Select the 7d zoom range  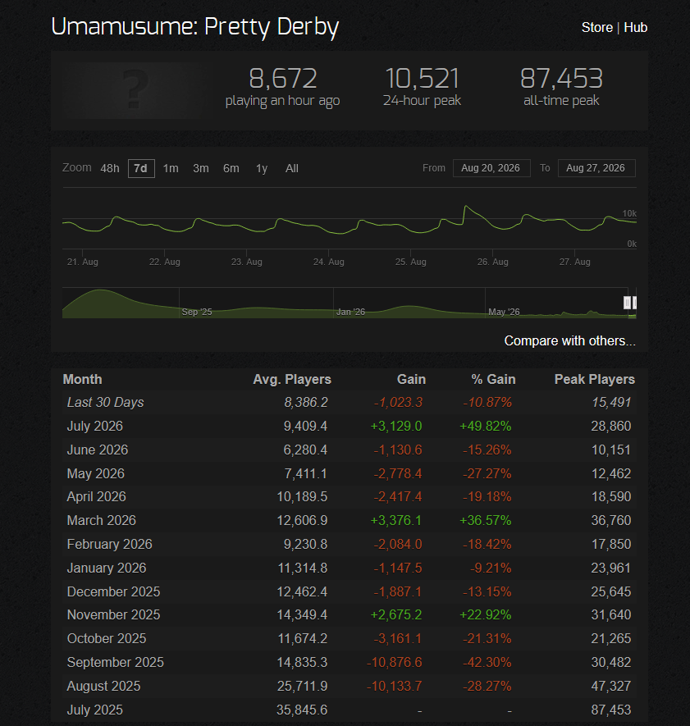coord(141,168)
